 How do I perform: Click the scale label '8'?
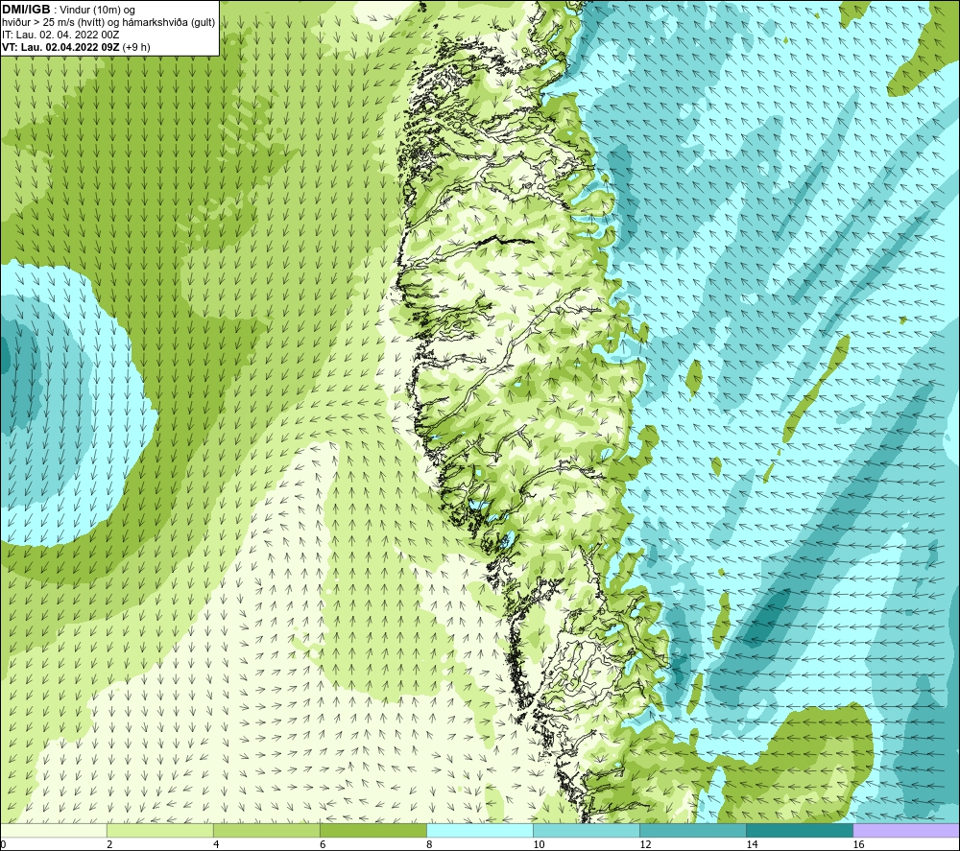[x=429, y=845]
